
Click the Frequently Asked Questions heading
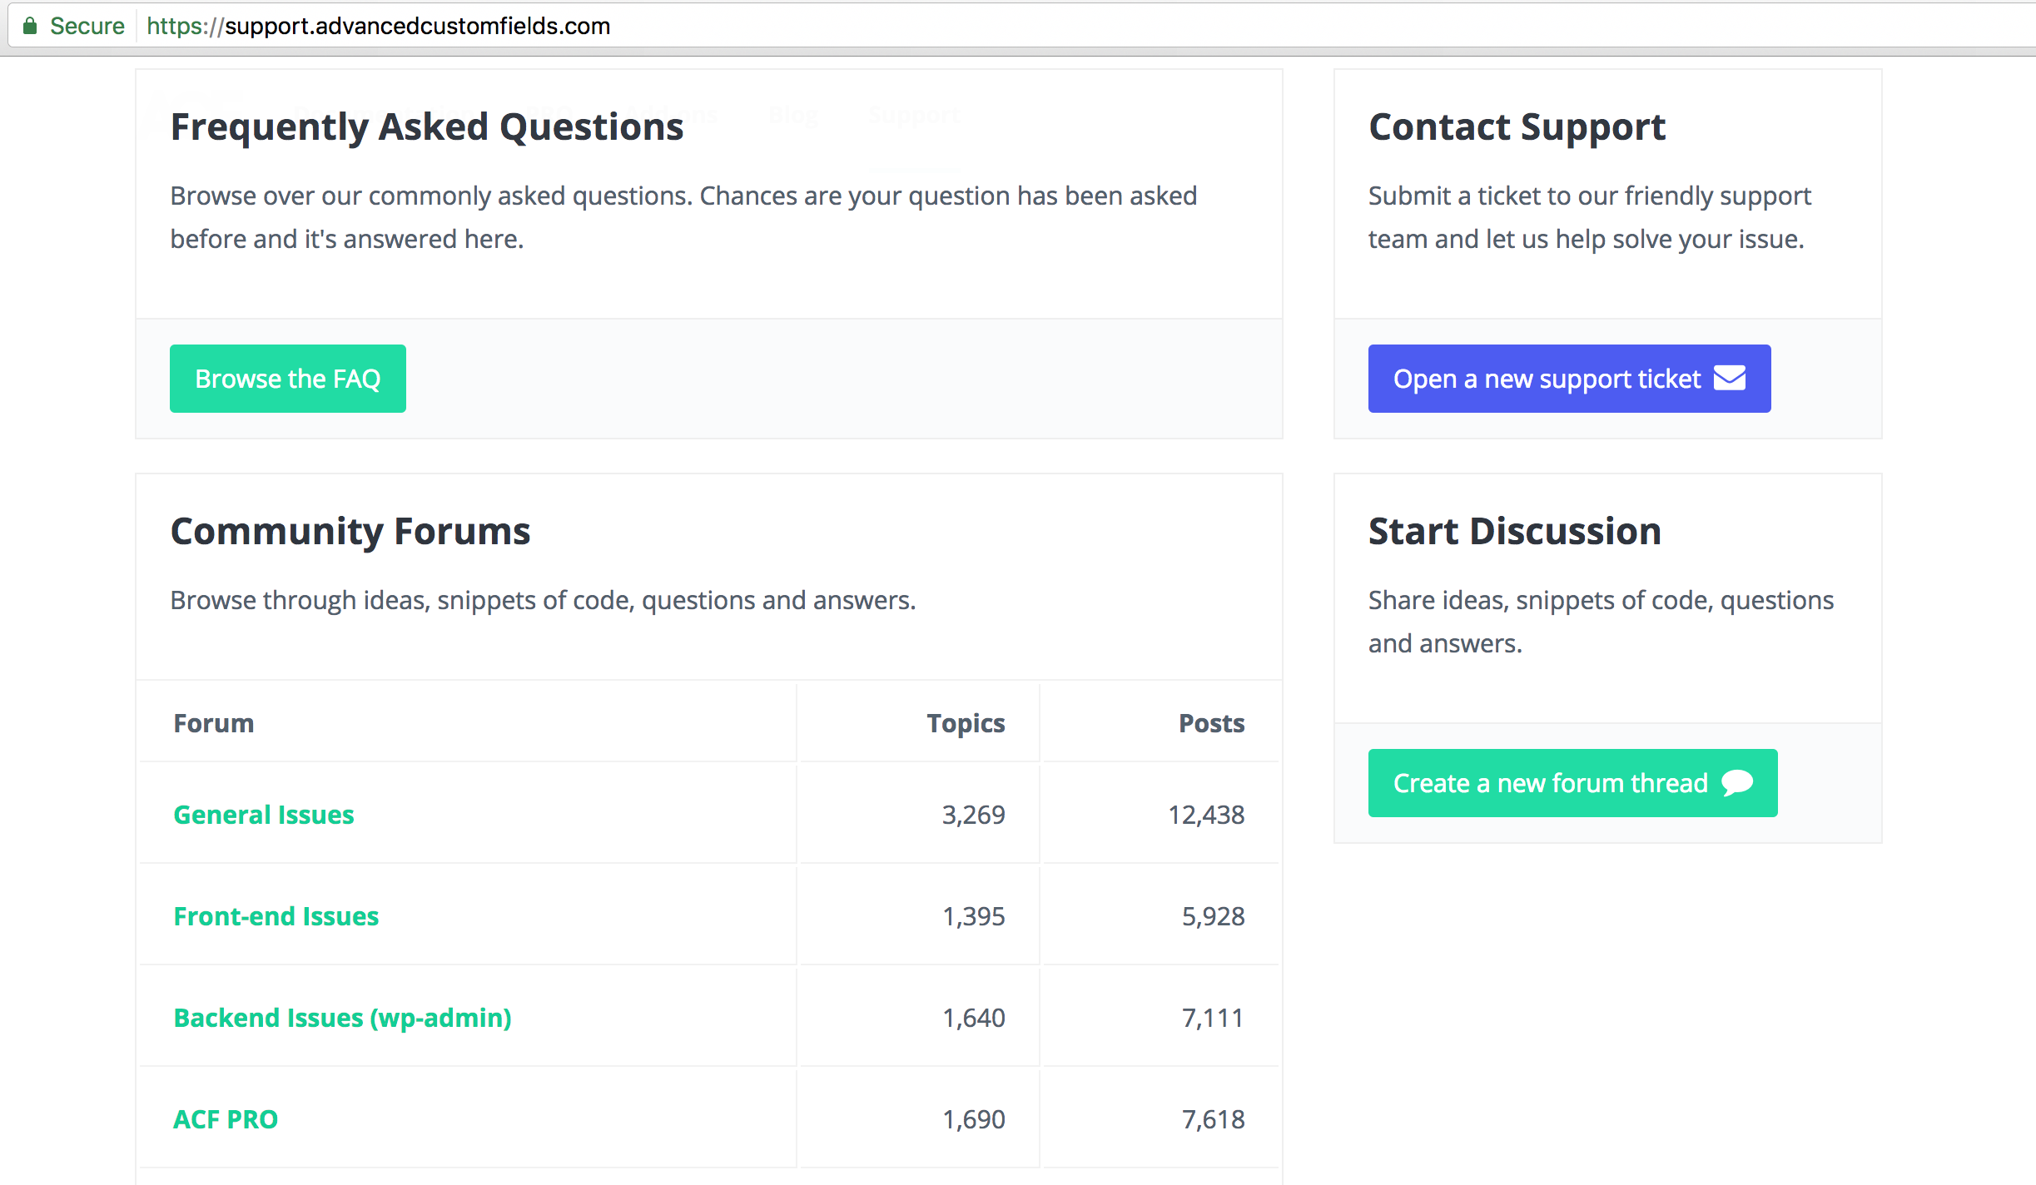pos(427,127)
